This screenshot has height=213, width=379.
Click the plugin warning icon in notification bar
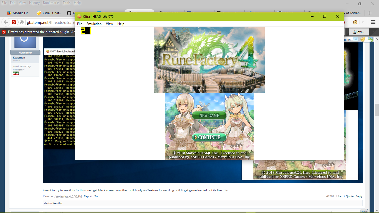[4, 32]
